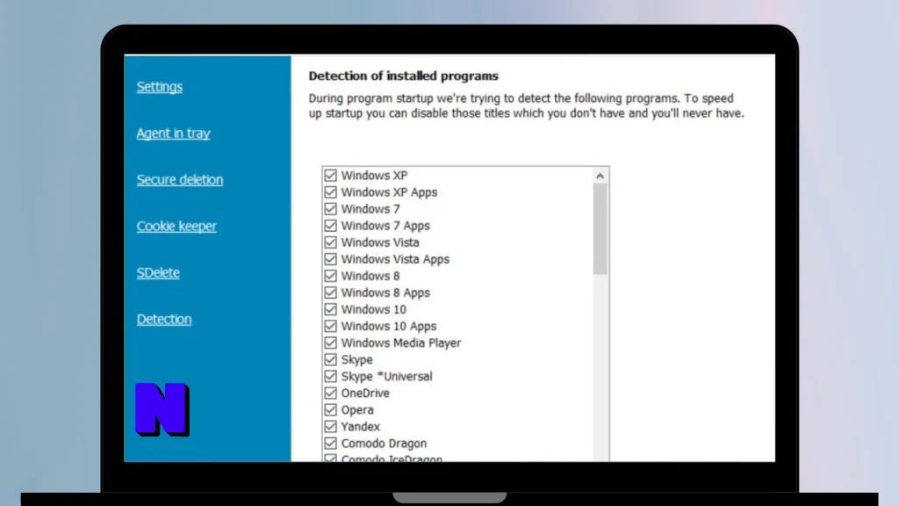This screenshot has width=899, height=506.
Task: Toggle the Windows 8 Apps checkbox
Action: pos(330,293)
